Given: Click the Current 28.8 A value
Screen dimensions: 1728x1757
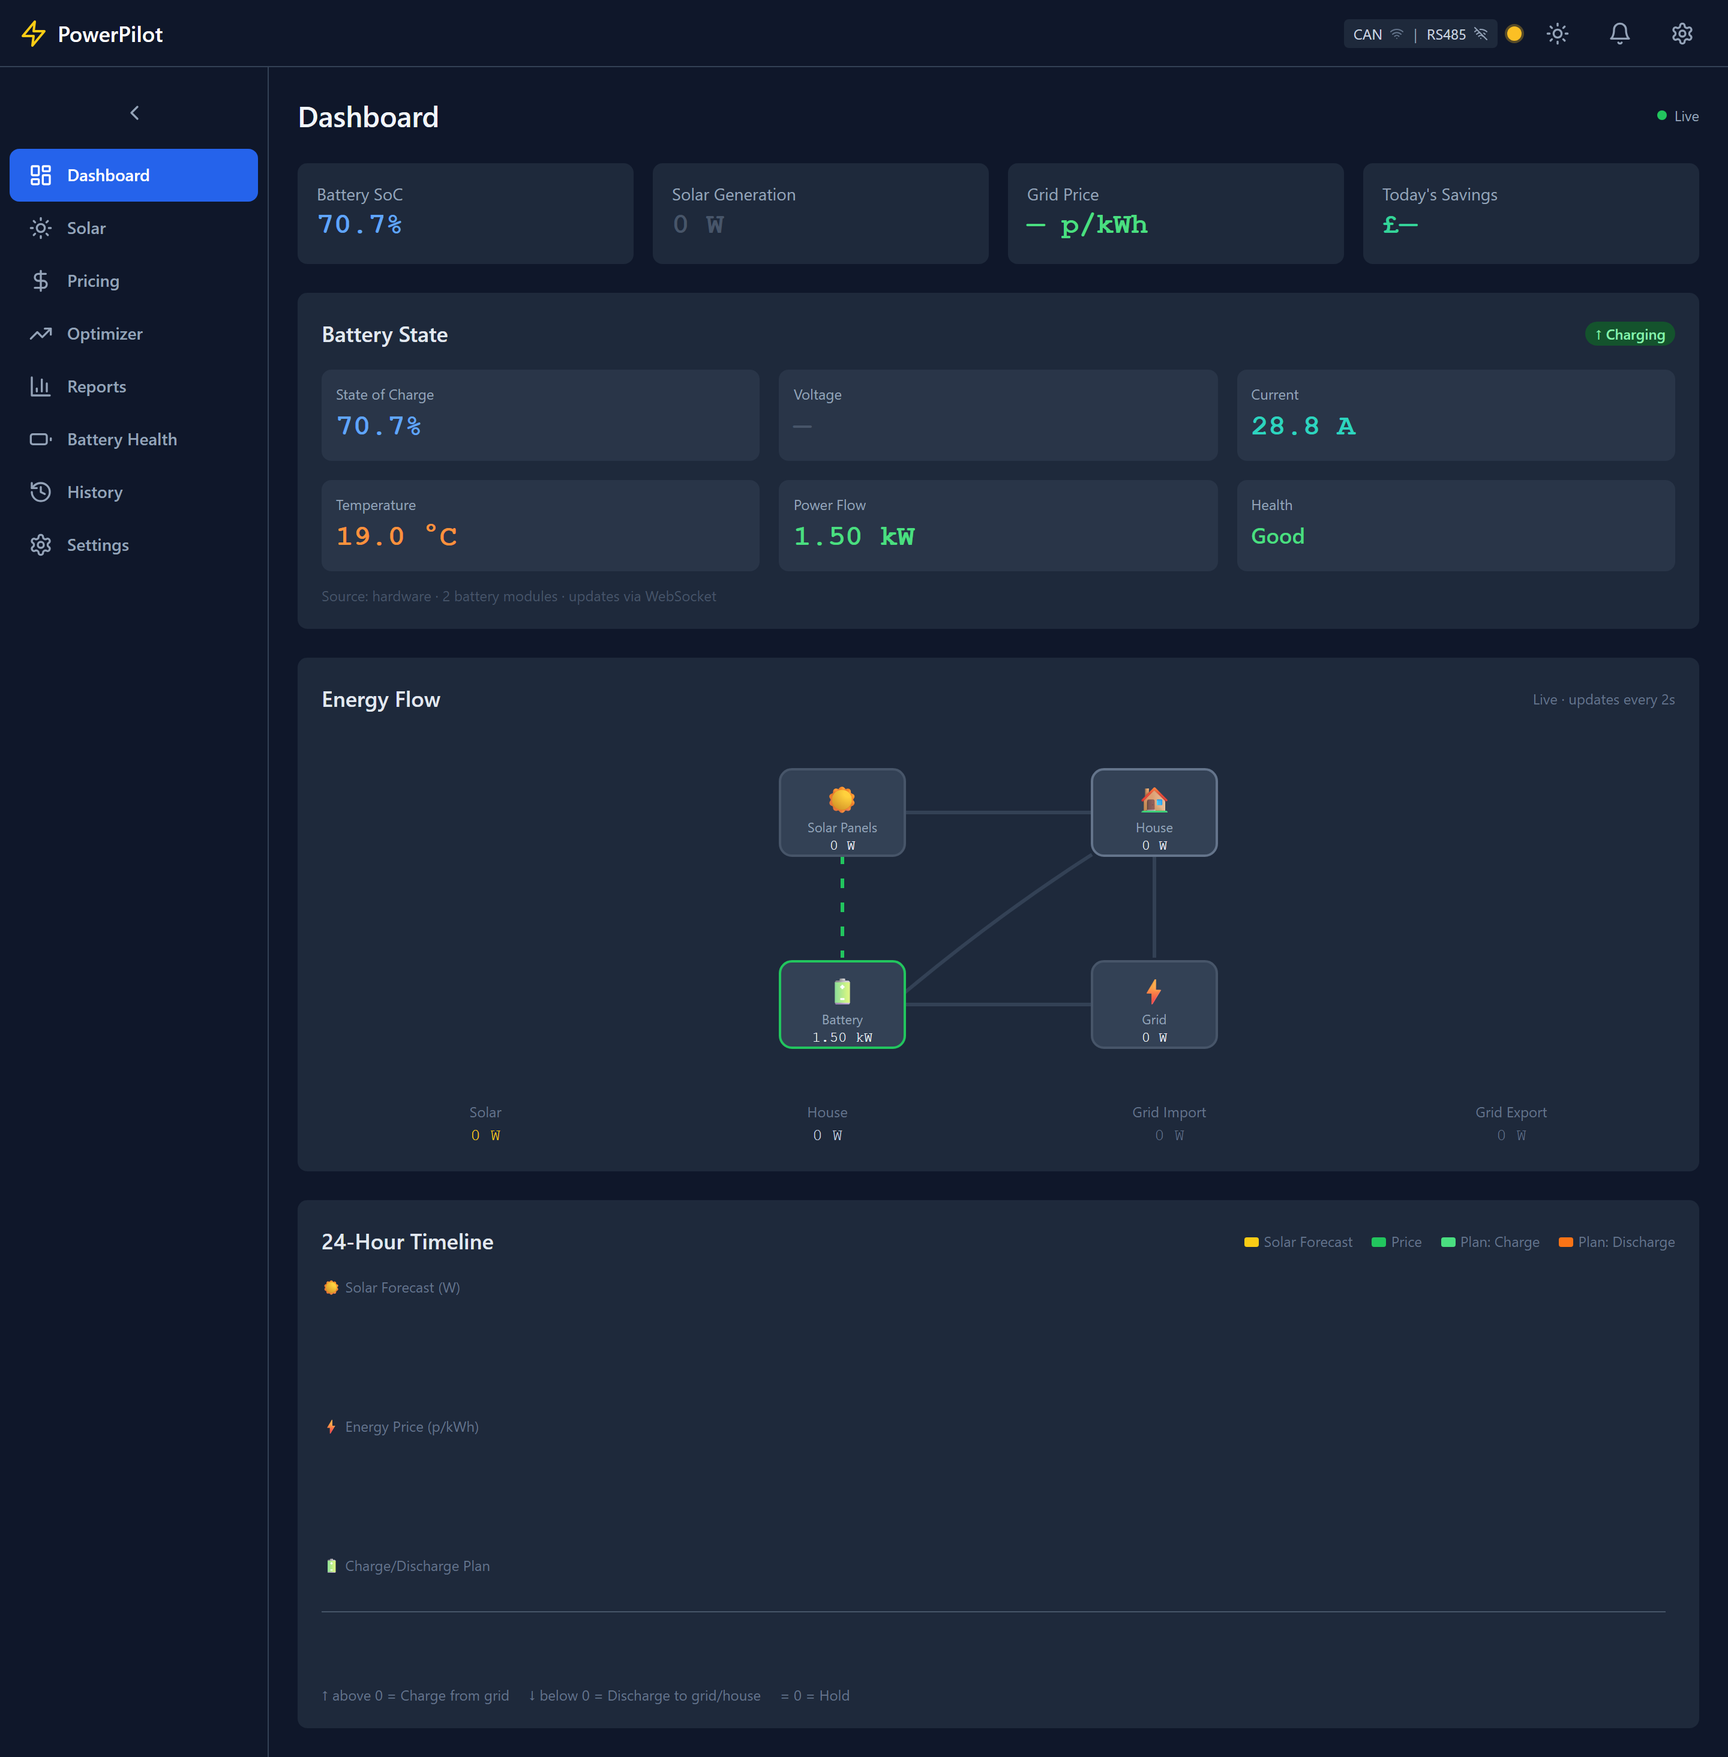Looking at the screenshot, I should point(1303,425).
